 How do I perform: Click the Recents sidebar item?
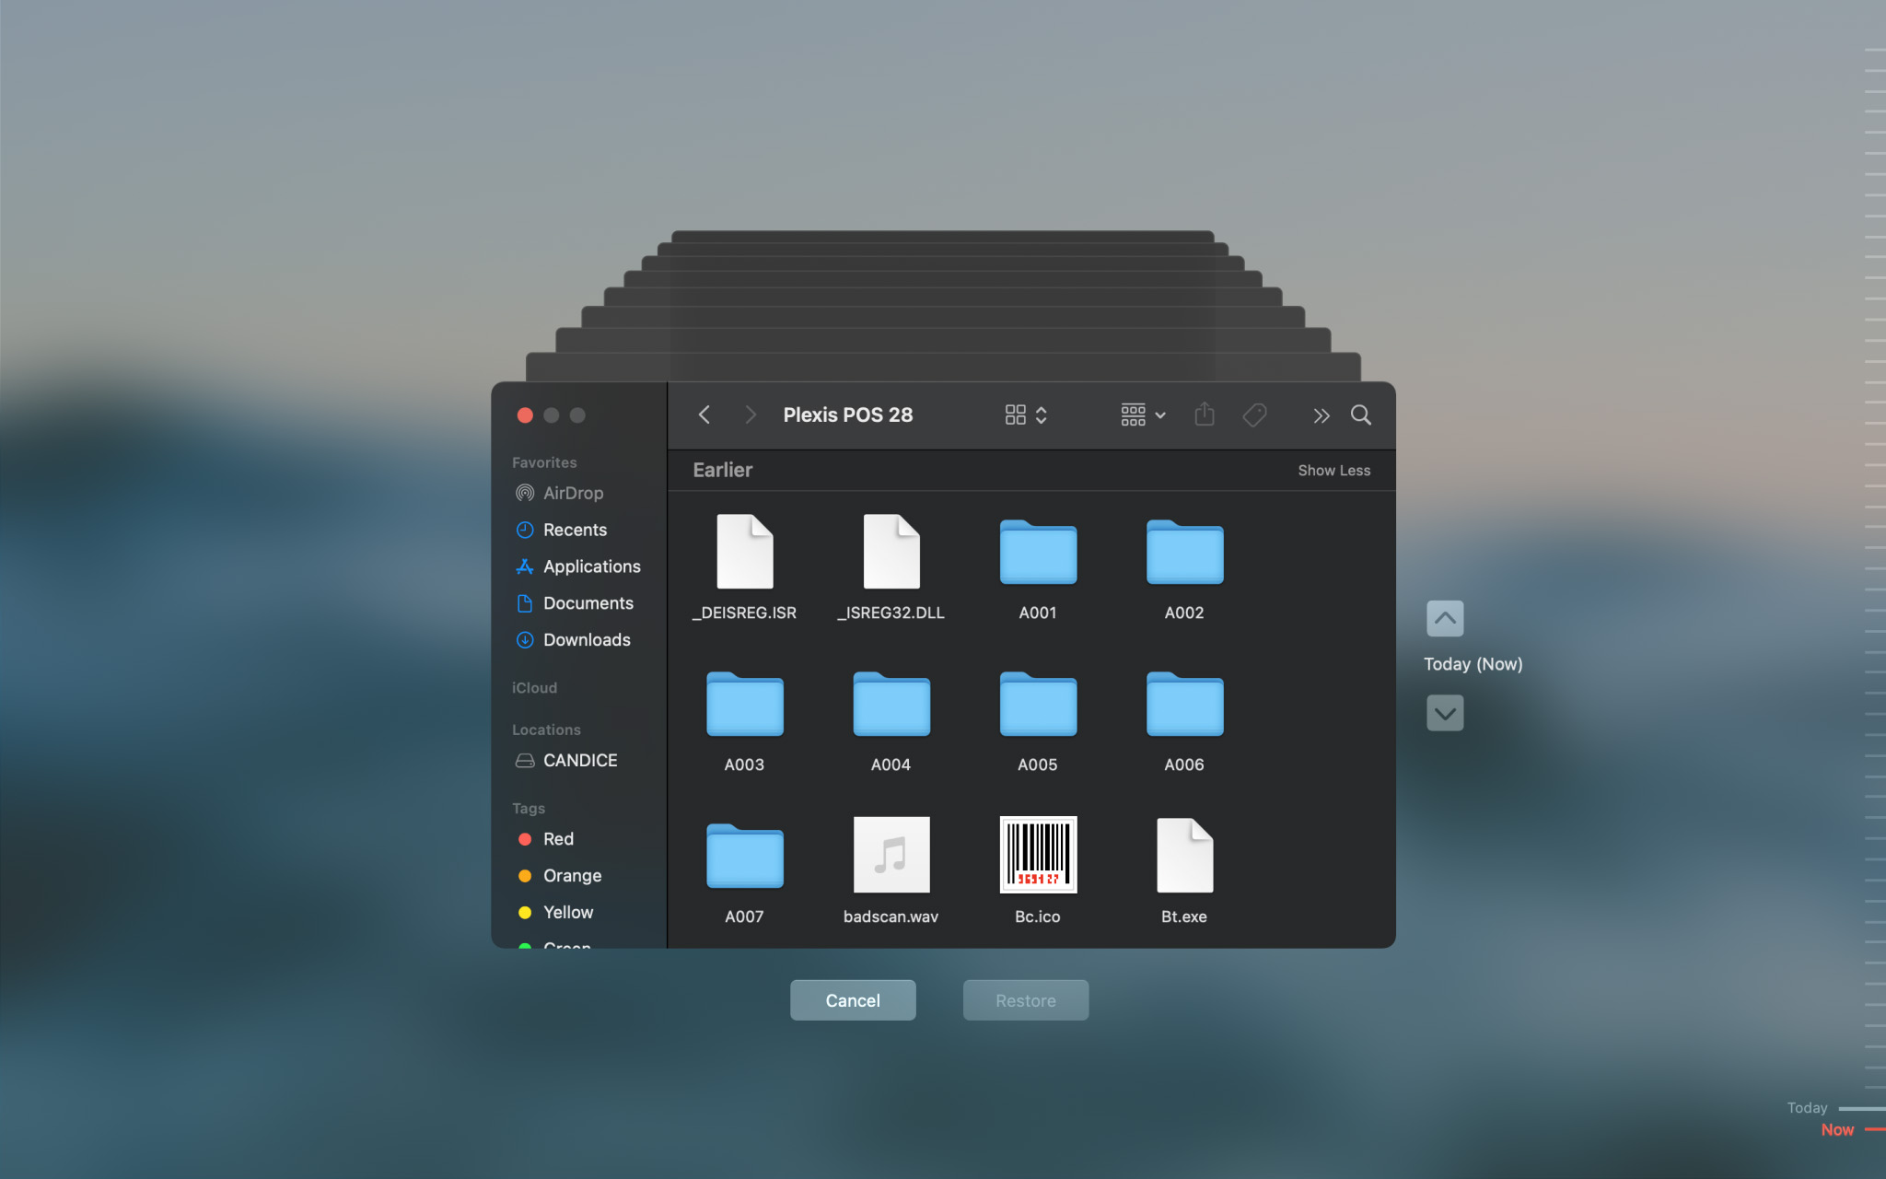coord(575,529)
